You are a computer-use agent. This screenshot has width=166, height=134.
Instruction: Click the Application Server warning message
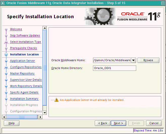92,100
